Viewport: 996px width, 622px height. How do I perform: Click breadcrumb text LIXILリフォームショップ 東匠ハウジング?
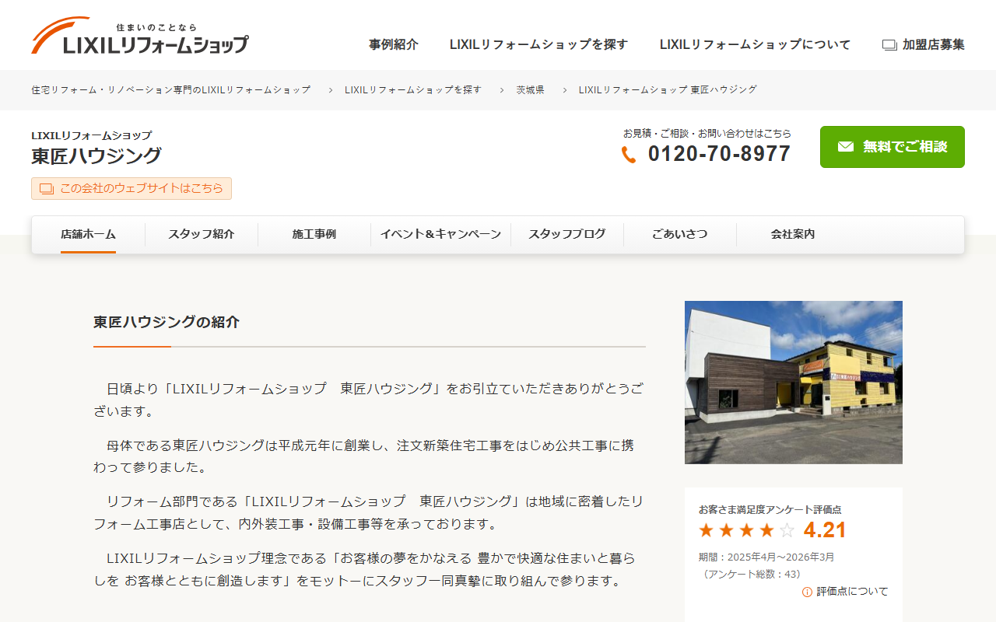[x=668, y=90]
